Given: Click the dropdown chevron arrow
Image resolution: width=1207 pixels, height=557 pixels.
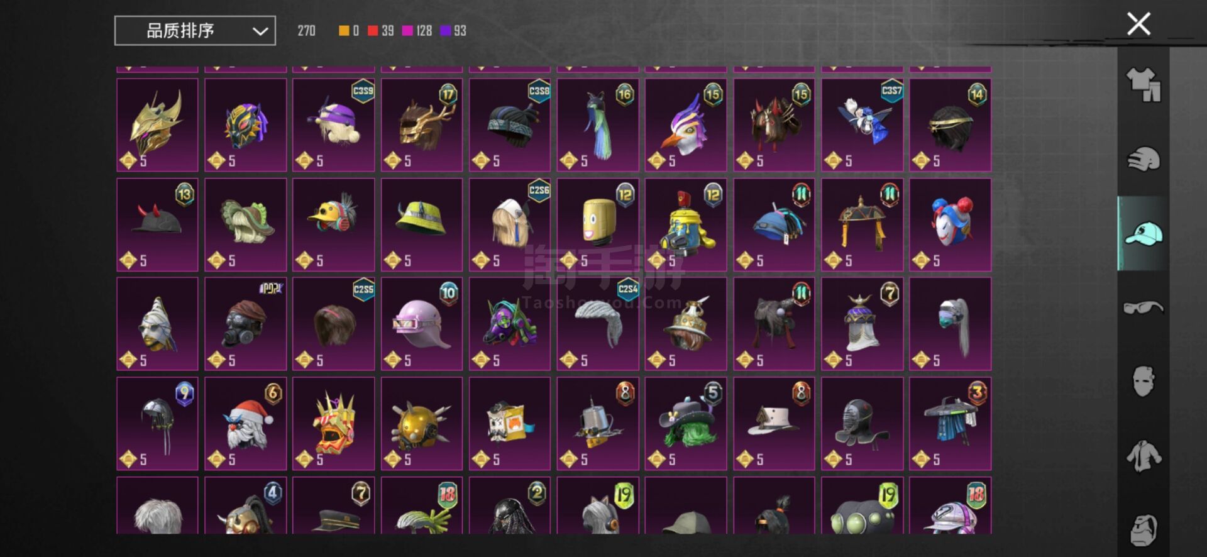Looking at the screenshot, I should pyautogui.click(x=260, y=31).
